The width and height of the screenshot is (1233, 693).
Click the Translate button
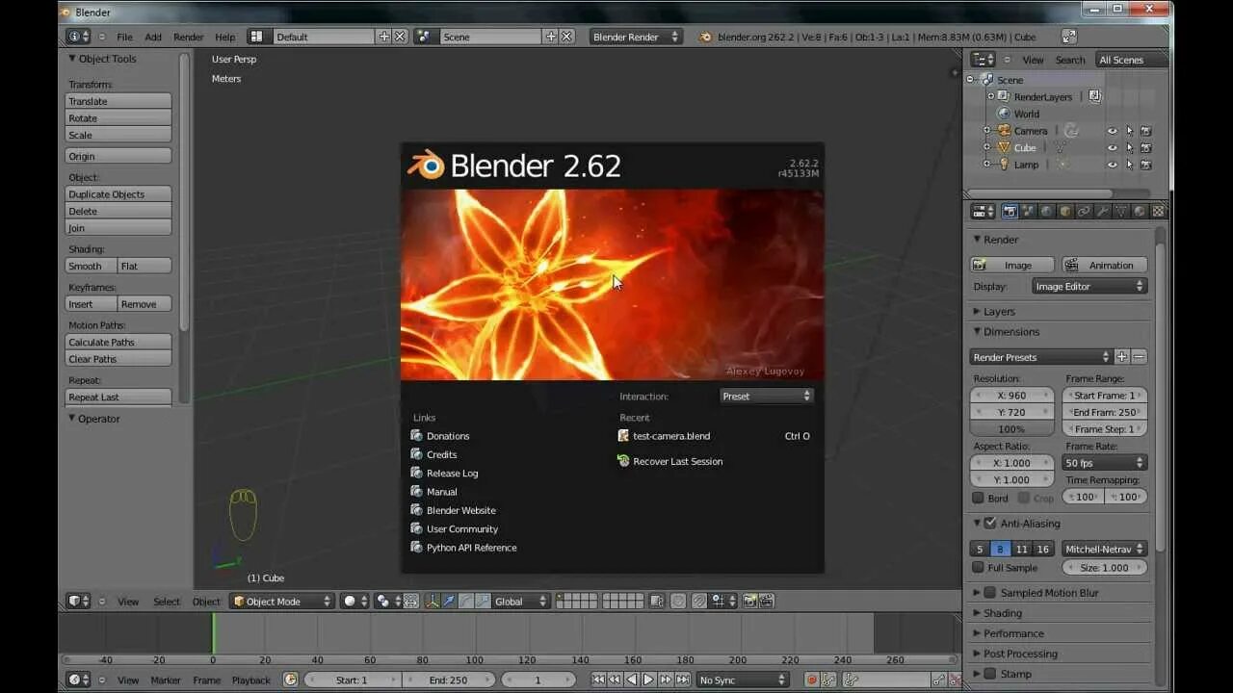[x=118, y=101]
